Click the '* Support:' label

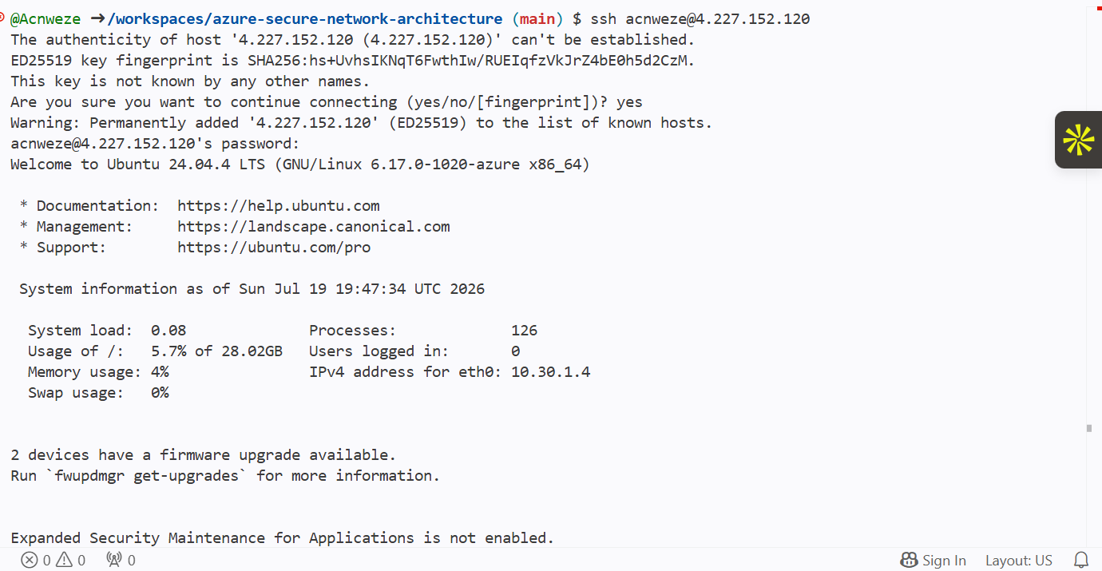click(x=63, y=248)
